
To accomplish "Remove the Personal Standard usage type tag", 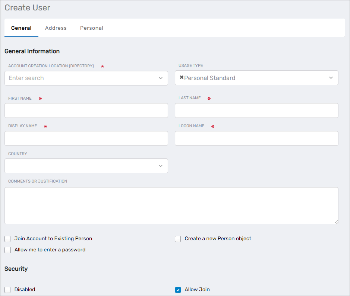I will point(181,78).
